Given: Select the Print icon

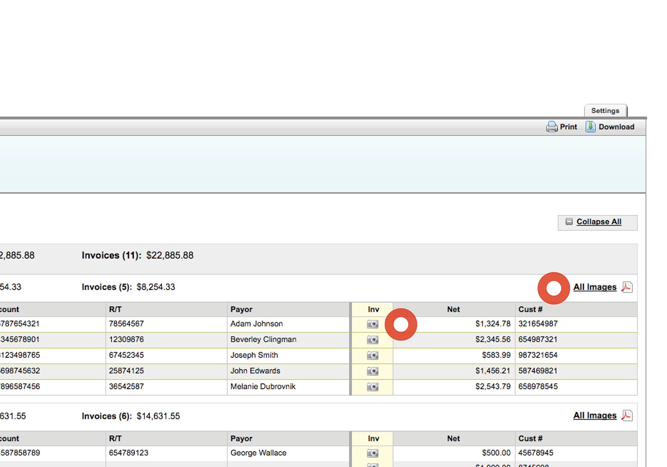Looking at the screenshot, I should [552, 127].
